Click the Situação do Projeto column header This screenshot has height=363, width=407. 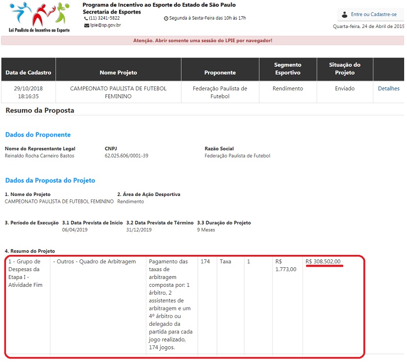(345, 69)
